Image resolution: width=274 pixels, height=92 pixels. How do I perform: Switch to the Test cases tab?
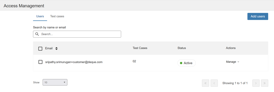tap(57, 17)
